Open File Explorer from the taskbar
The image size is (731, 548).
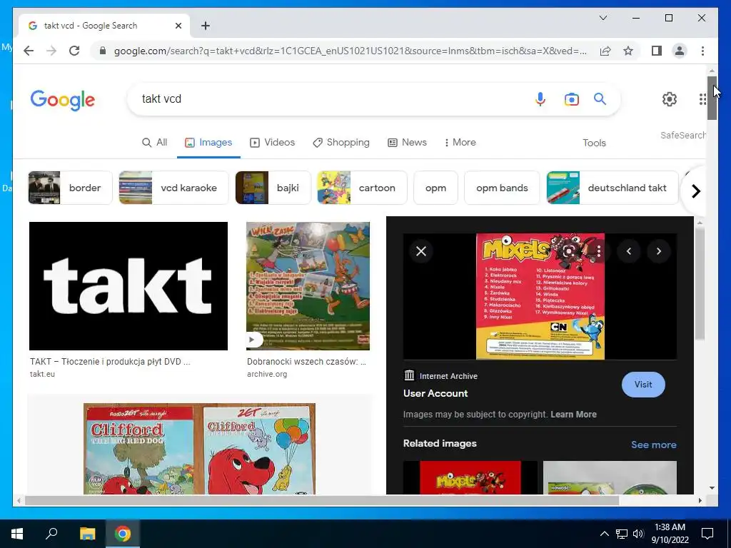(x=87, y=534)
